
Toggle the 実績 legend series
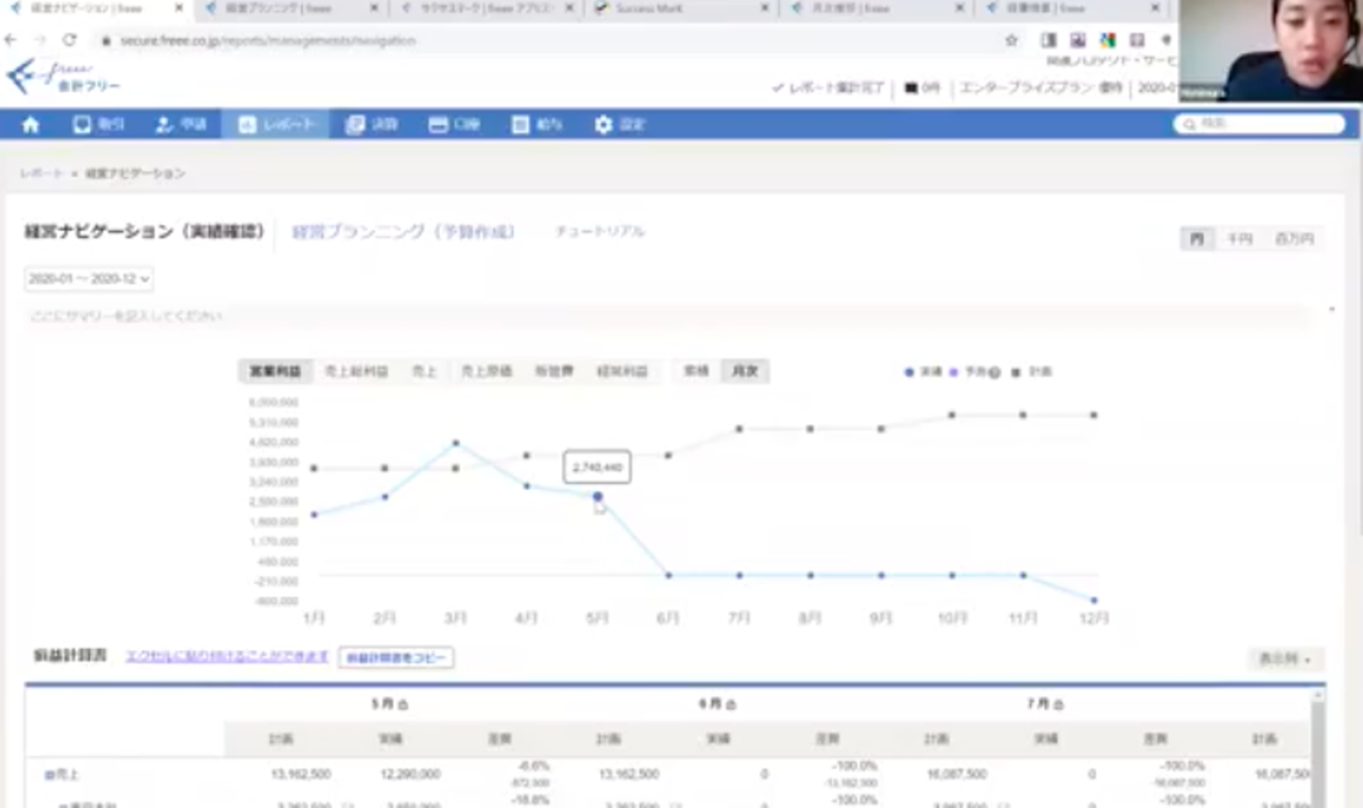pos(924,372)
